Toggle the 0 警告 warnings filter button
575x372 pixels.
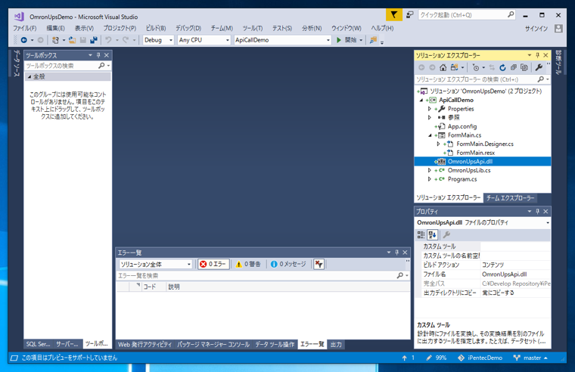(x=248, y=264)
